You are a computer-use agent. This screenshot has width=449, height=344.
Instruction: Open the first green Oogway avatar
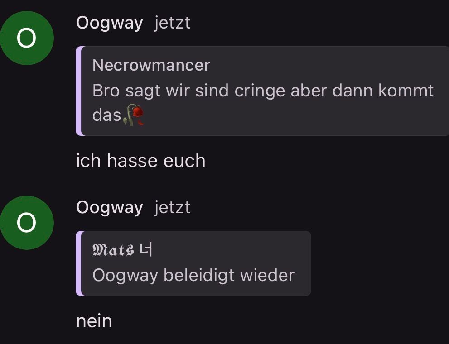click(27, 38)
